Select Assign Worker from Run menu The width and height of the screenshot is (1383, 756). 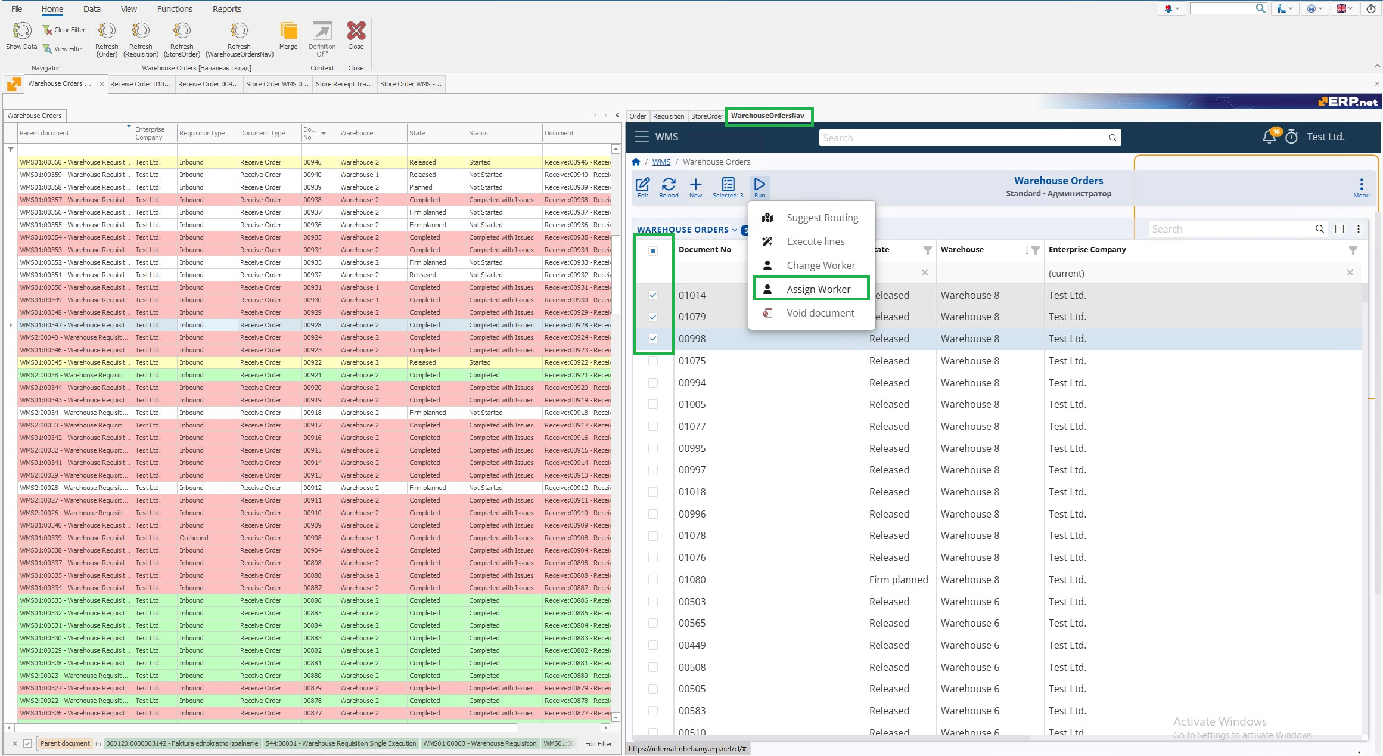[x=811, y=289]
